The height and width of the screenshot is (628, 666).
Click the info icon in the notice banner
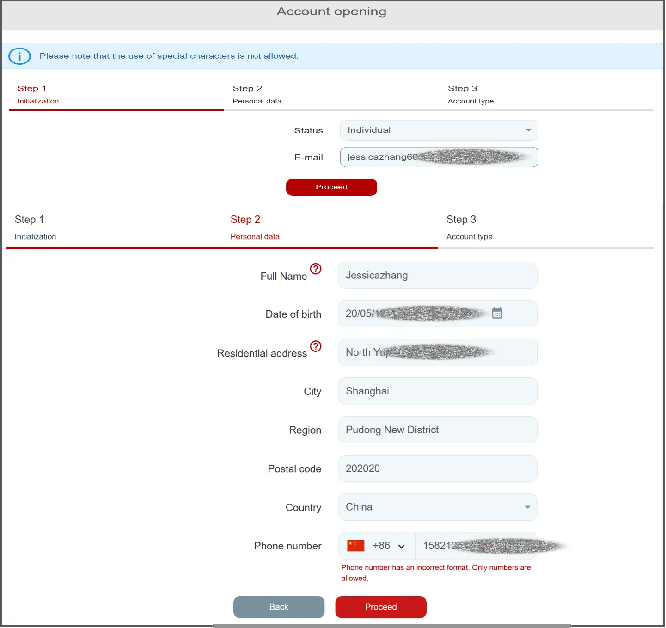[19, 56]
